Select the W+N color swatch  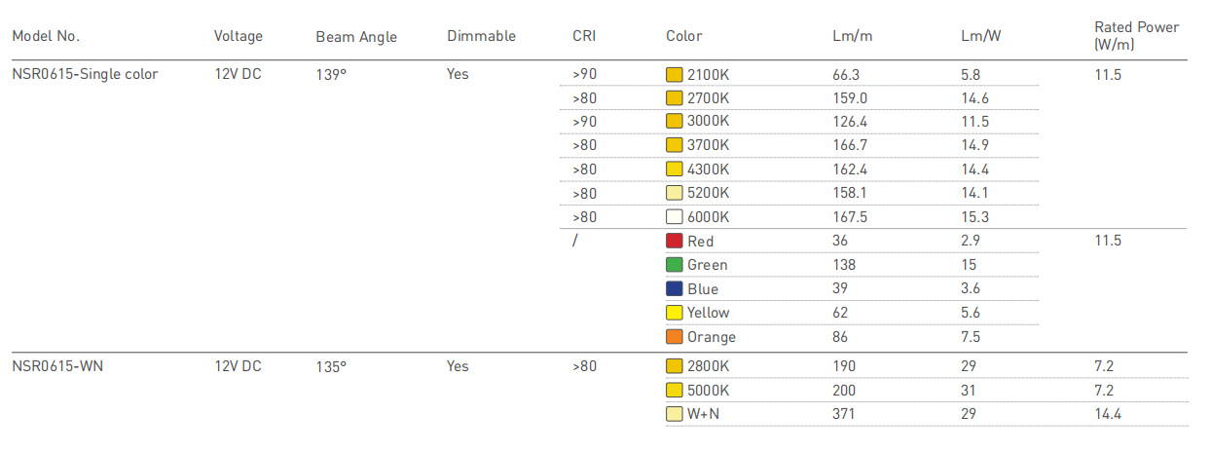click(674, 414)
